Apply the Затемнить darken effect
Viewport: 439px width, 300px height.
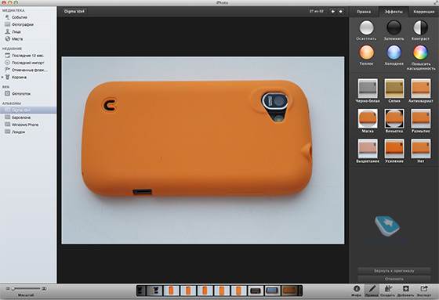coord(394,27)
